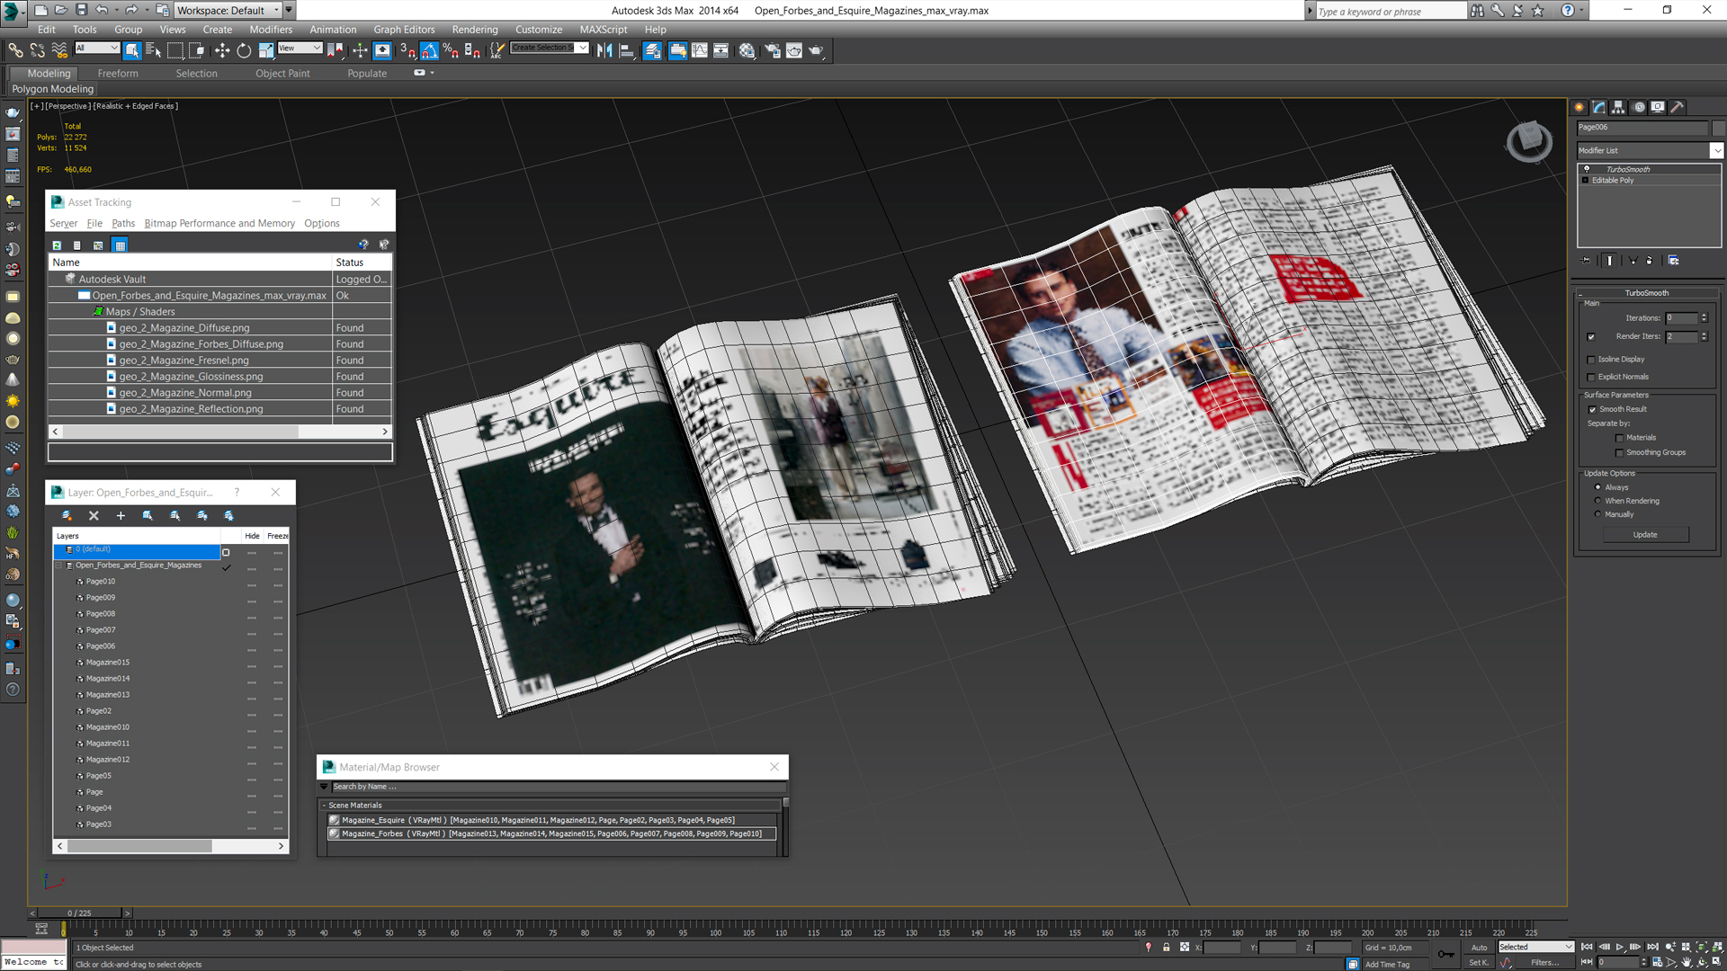Screen dimensions: 1727x971
Task: Click Pin Stack icon under modifier stack
Action: coord(1587,261)
